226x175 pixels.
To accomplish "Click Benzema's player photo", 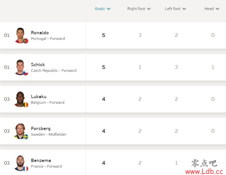I will (x=20, y=163).
